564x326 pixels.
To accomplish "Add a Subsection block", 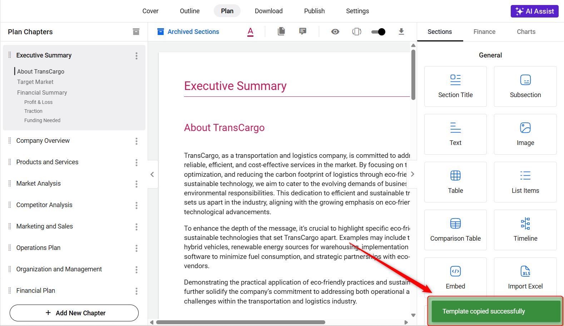I will coord(525,86).
